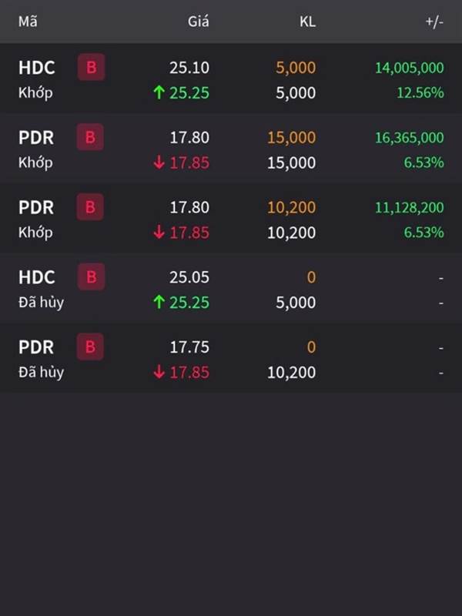462x616 pixels.
Task: Tap green up arrow beside 25.25 in first row
Action: (x=159, y=92)
